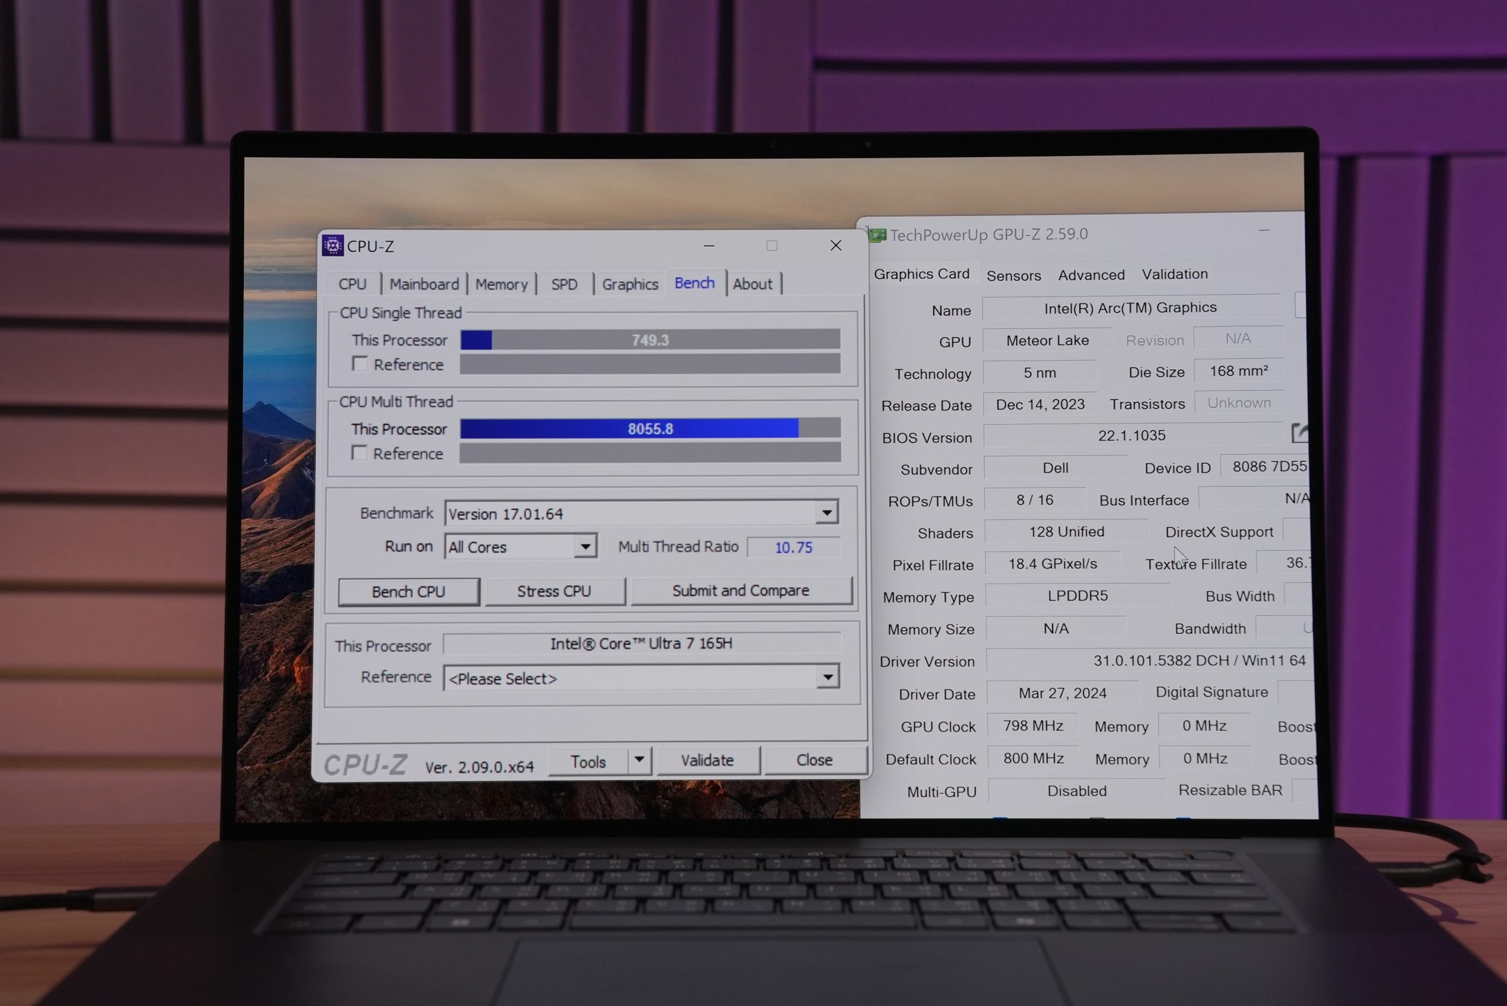Click the Subvendor Dell field
This screenshot has width=1507, height=1006.
click(x=1056, y=468)
